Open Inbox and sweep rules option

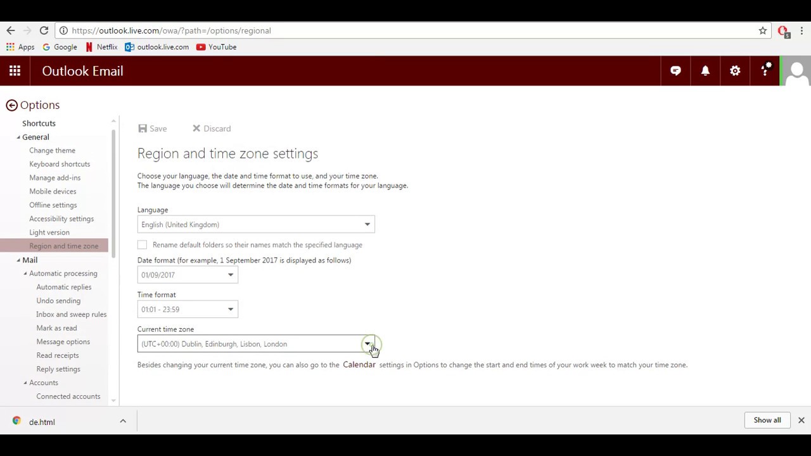pos(71,314)
